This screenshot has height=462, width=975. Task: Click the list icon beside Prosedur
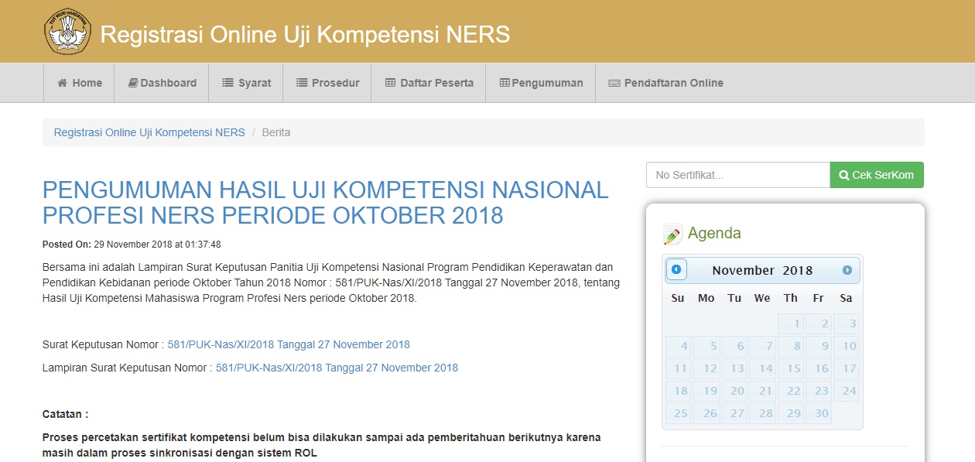[x=300, y=82]
